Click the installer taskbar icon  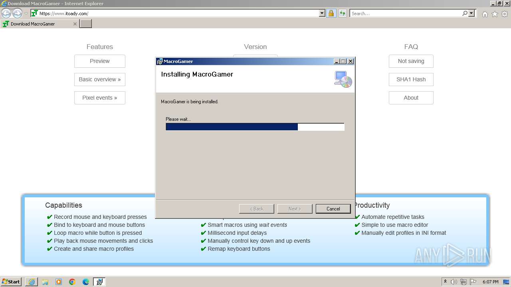99,282
